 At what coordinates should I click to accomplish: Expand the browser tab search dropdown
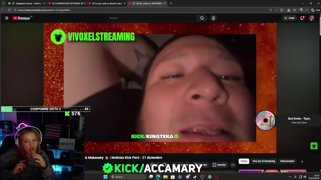point(3,3)
